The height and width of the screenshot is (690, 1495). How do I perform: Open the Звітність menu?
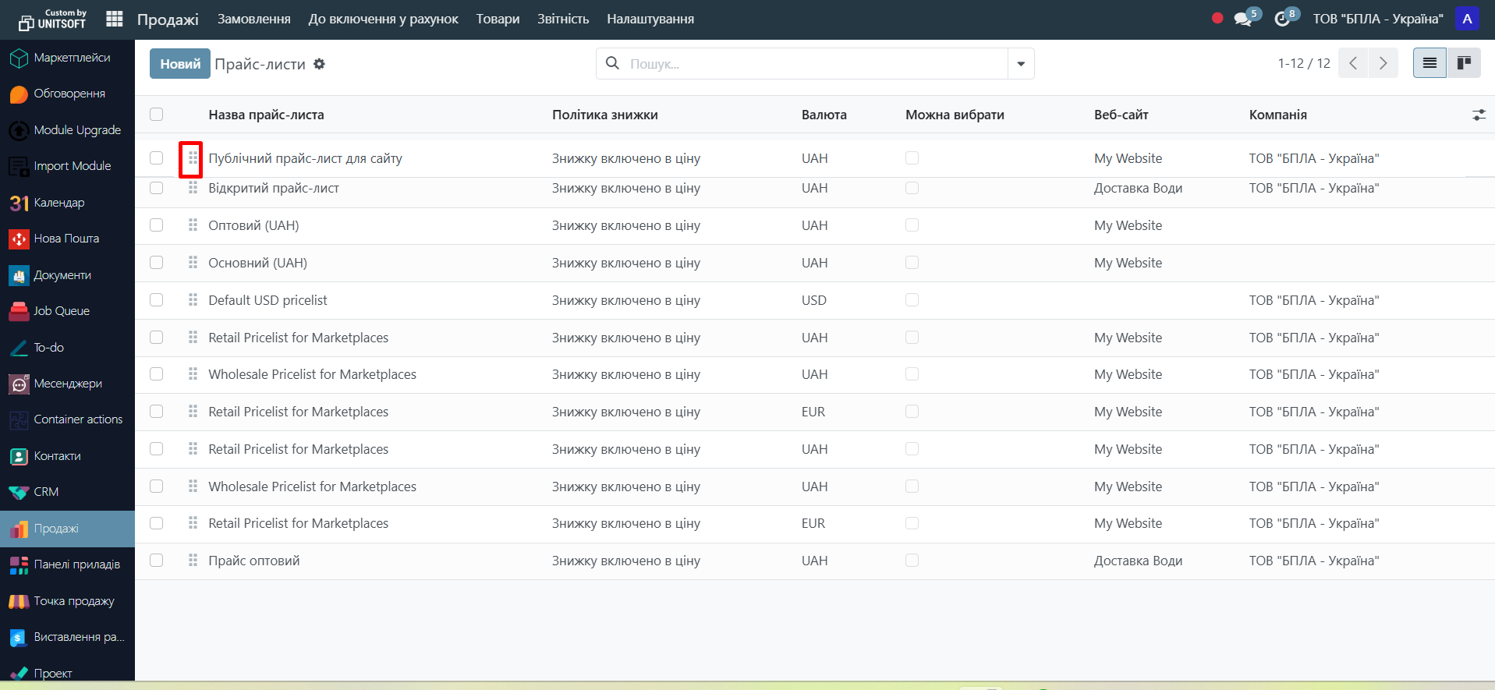click(562, 19)
